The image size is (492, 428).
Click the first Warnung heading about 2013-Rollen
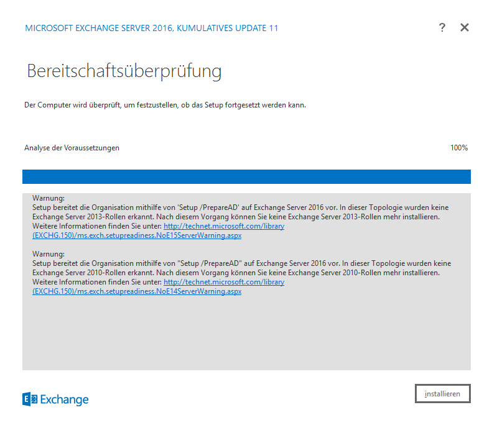point(49,198)
